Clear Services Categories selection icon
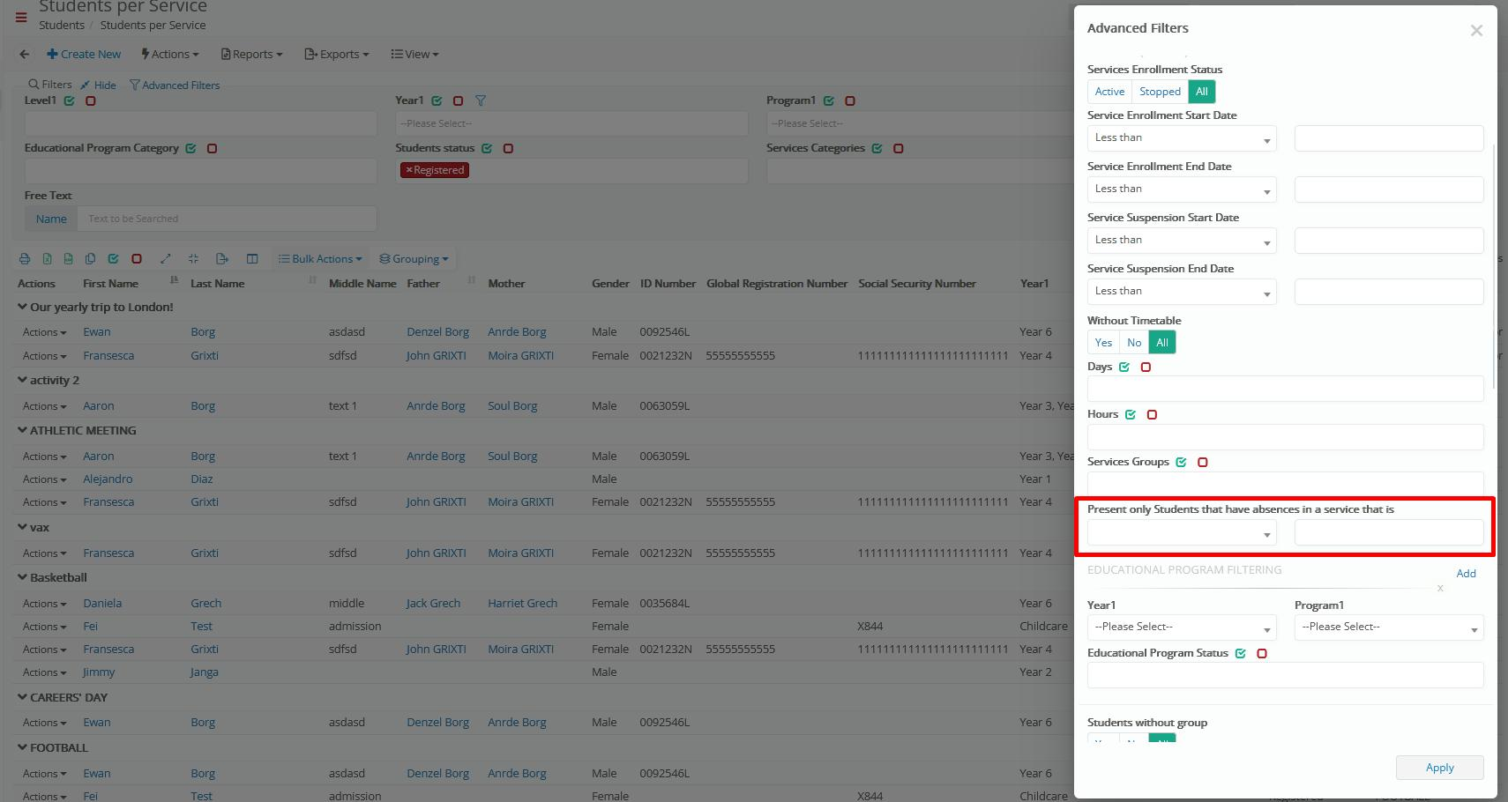 (x=898, y=148)
